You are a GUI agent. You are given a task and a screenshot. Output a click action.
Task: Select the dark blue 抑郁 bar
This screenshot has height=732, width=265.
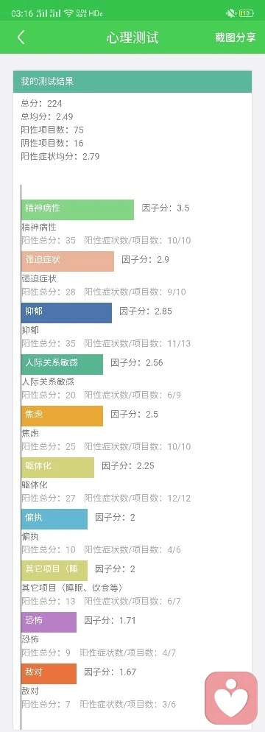click(x=67, y=313)
